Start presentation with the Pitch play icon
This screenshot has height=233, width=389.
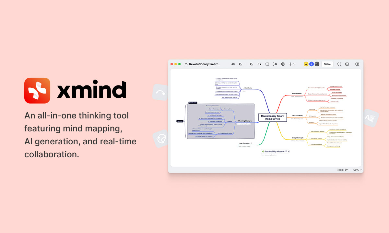347,64
